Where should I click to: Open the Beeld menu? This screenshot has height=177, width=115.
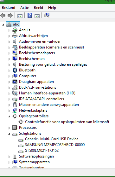(x=38, y=8)
